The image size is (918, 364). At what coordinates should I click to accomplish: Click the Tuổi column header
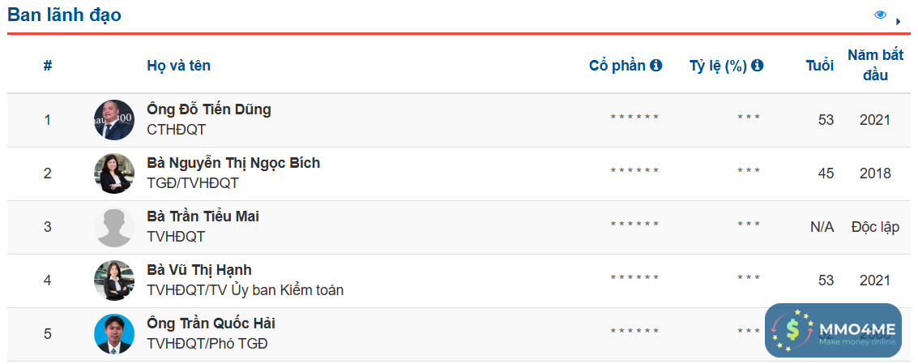pos(819,66)
